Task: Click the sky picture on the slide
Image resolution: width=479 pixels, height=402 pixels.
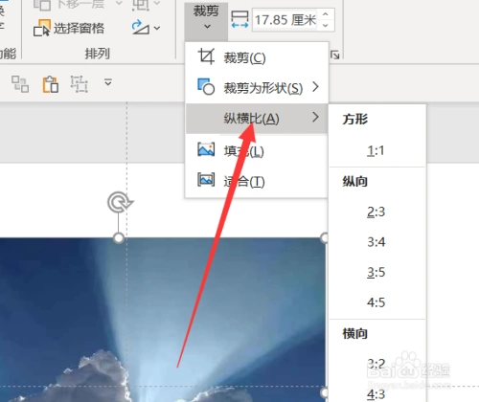Action: (163, 320)
